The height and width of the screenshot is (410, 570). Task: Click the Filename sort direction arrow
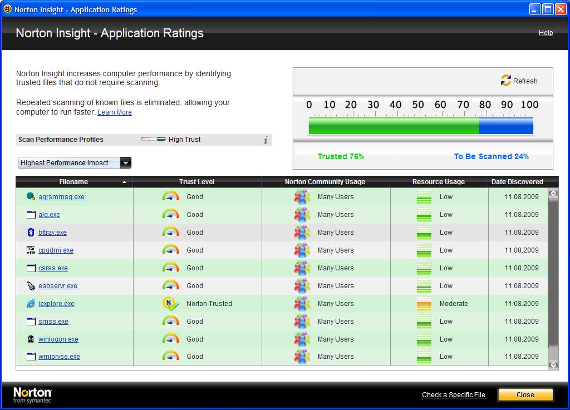point(124,182)
